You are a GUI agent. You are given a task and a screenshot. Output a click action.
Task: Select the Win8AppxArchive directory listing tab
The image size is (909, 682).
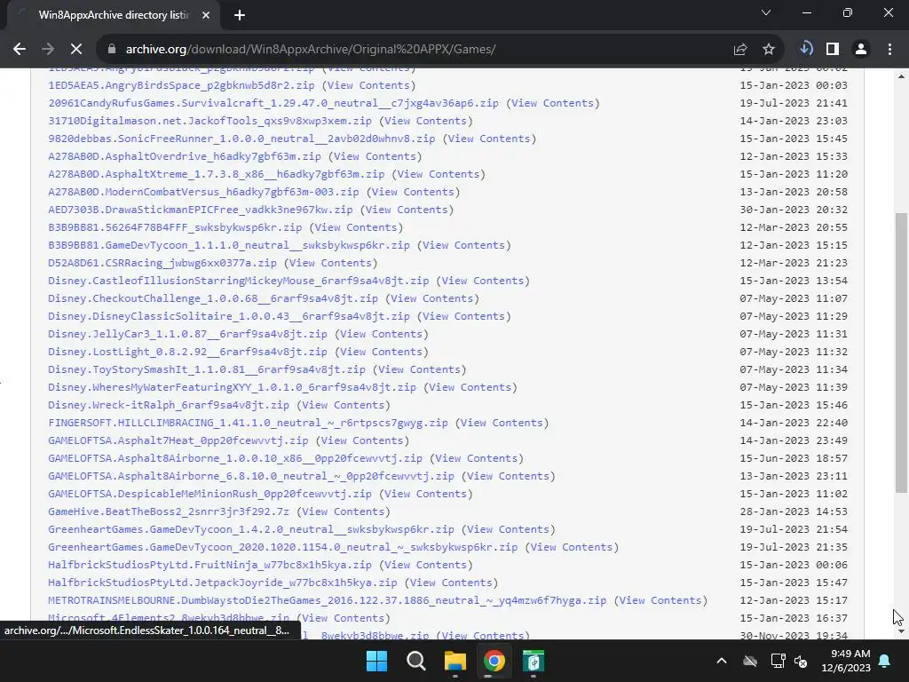(114, 15)
